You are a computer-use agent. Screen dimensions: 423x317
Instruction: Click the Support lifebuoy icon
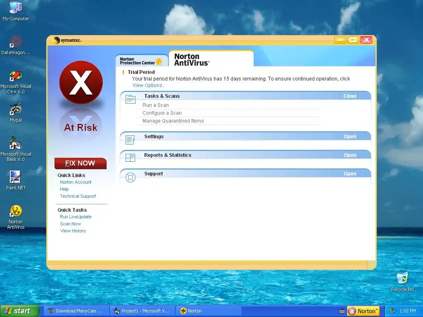[x=130, y=177]
